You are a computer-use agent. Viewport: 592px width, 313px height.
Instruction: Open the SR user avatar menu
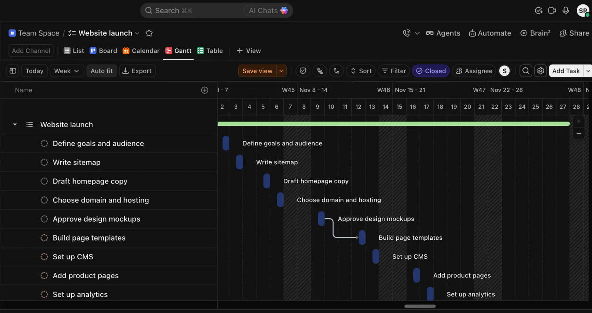click(x=583, y=11)
